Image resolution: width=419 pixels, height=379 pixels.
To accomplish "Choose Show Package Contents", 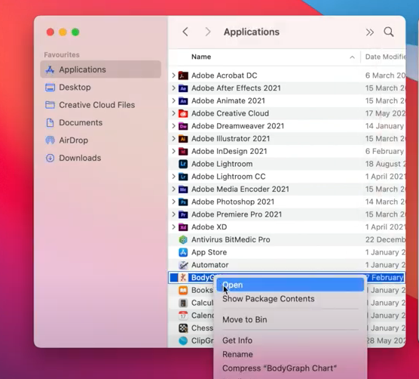I will [x=268, y=299].
